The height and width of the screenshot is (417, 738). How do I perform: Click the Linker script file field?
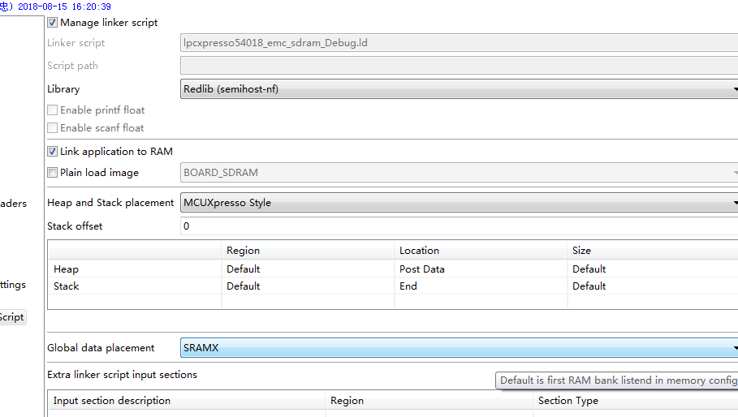click(x=459, y=43)
